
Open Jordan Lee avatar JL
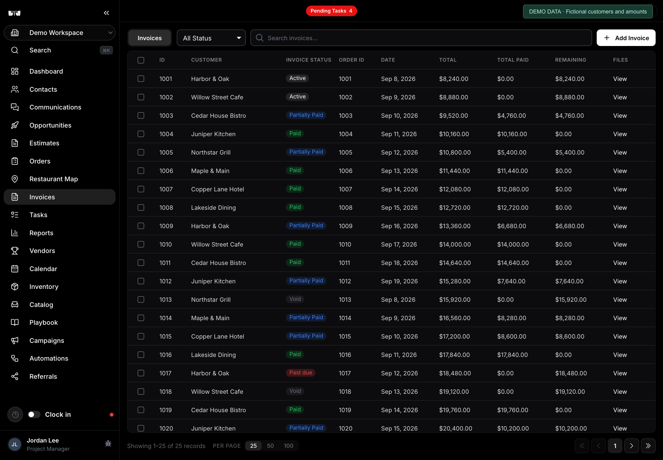[15, 445]
